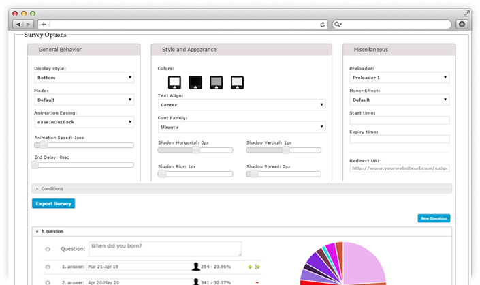Click the New Question button
Image resolution: width=480 pixels, height=285 pixels.
point(434,218)
